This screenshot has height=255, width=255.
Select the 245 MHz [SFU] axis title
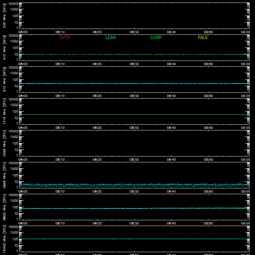pos(4,16)
